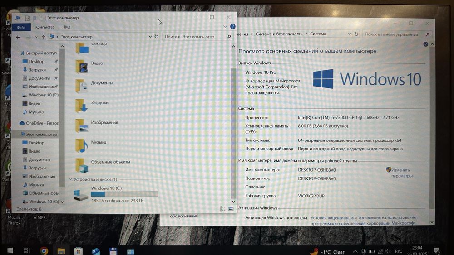Refresh the System control panel window
The image size is (454, 255).
click(x=356, y=34)
